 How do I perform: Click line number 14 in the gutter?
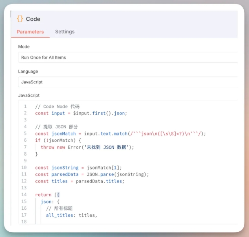[24, 195]
